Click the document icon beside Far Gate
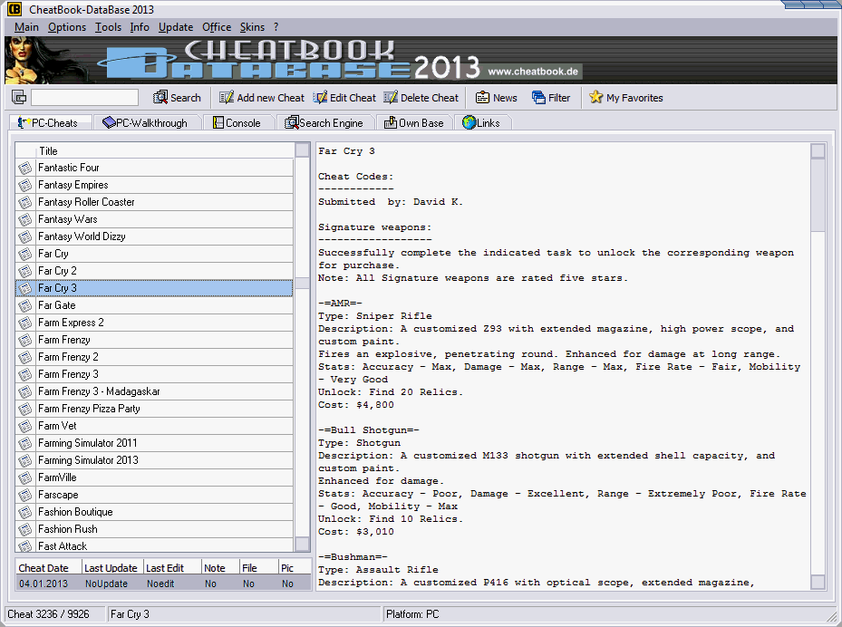Image resolution: width=842 pixels, height=627 pixels. click(25, 305)
